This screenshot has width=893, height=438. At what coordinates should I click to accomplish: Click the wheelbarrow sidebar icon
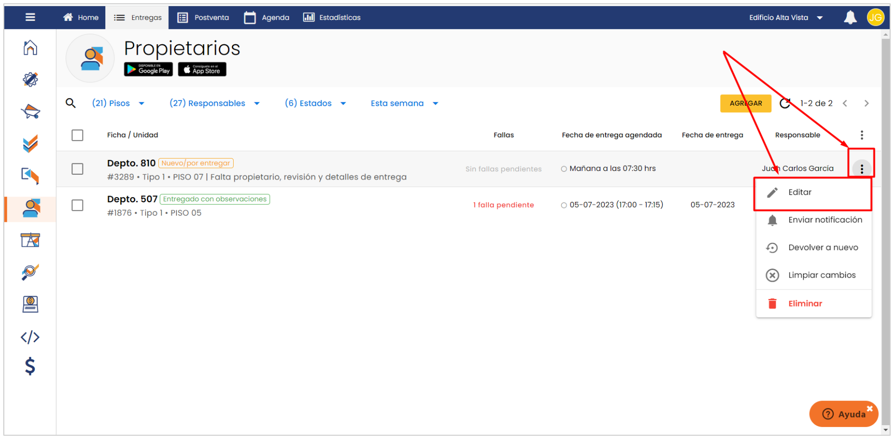[x=31, y=111]
